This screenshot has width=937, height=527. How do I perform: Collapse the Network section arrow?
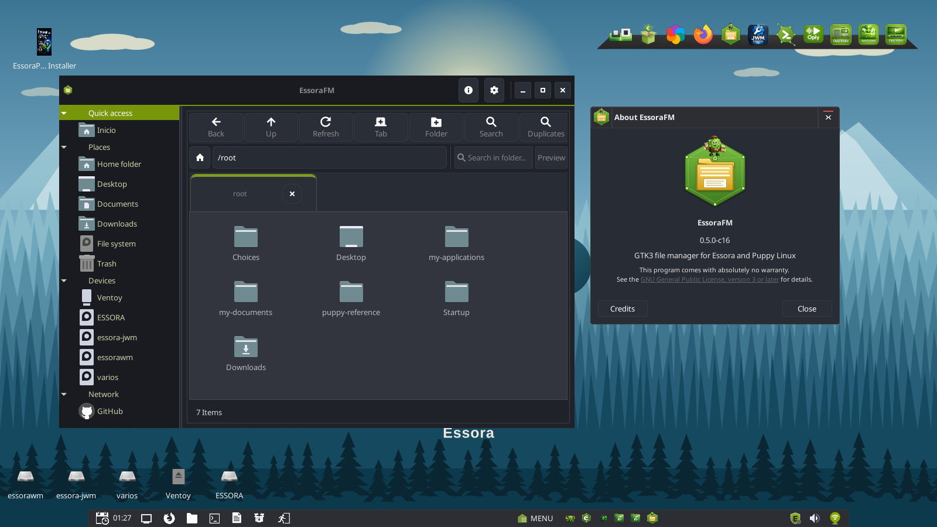(64, 394)
